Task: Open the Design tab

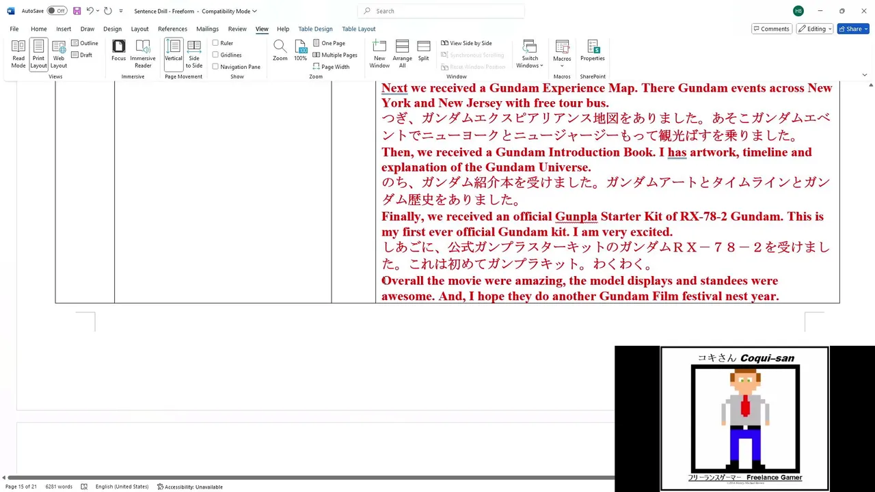Action: [112, 29]
